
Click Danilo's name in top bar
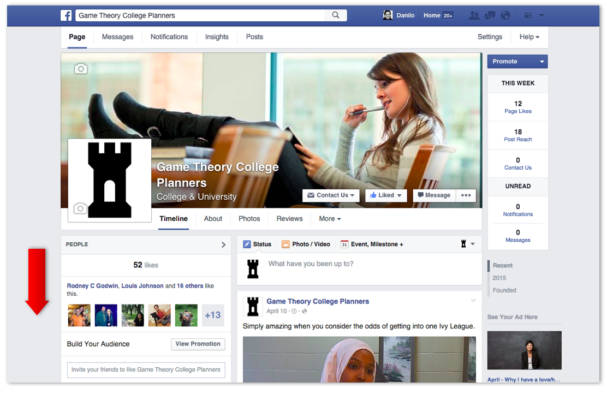tap(406, 15)
